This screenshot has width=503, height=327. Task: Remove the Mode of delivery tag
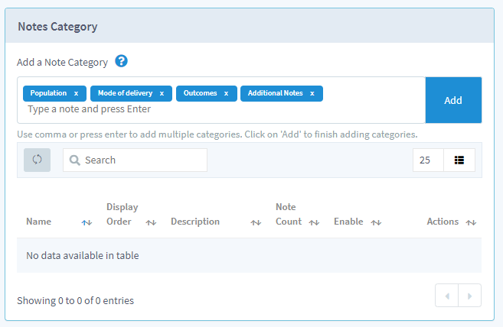pyautogui.click(x=162, y=93)
